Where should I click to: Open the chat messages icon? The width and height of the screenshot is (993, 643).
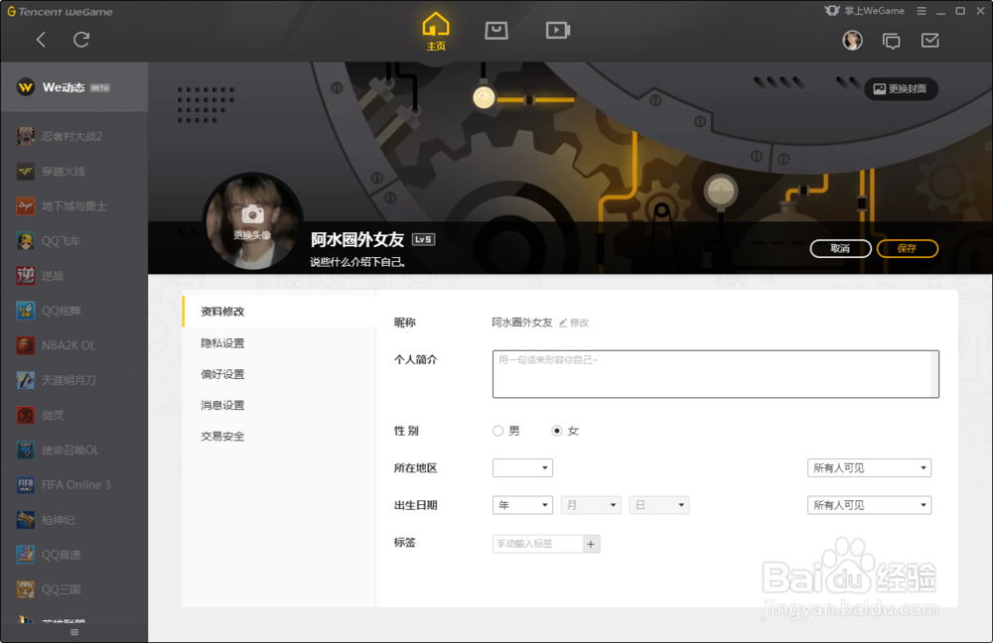click(x=891, y=41)
